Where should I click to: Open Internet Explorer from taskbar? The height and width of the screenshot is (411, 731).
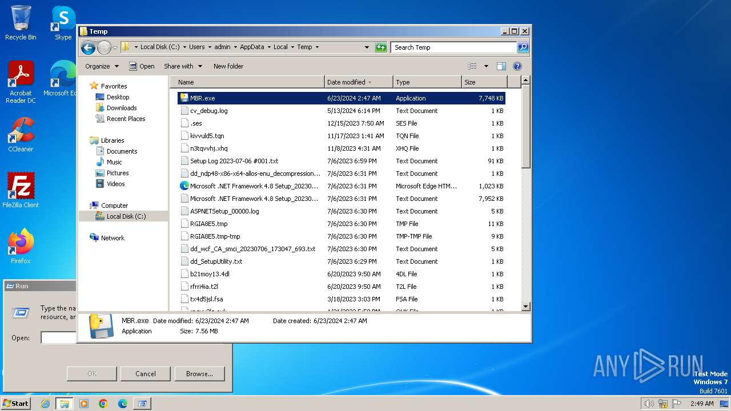pos(46,404)
